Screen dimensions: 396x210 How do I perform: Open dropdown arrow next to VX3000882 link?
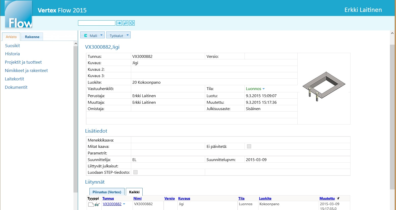tap(124, 204)
